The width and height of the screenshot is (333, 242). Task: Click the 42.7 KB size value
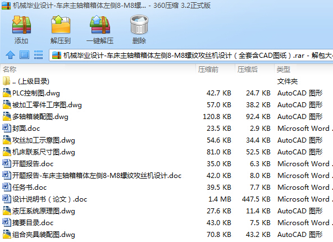point(219,93)
